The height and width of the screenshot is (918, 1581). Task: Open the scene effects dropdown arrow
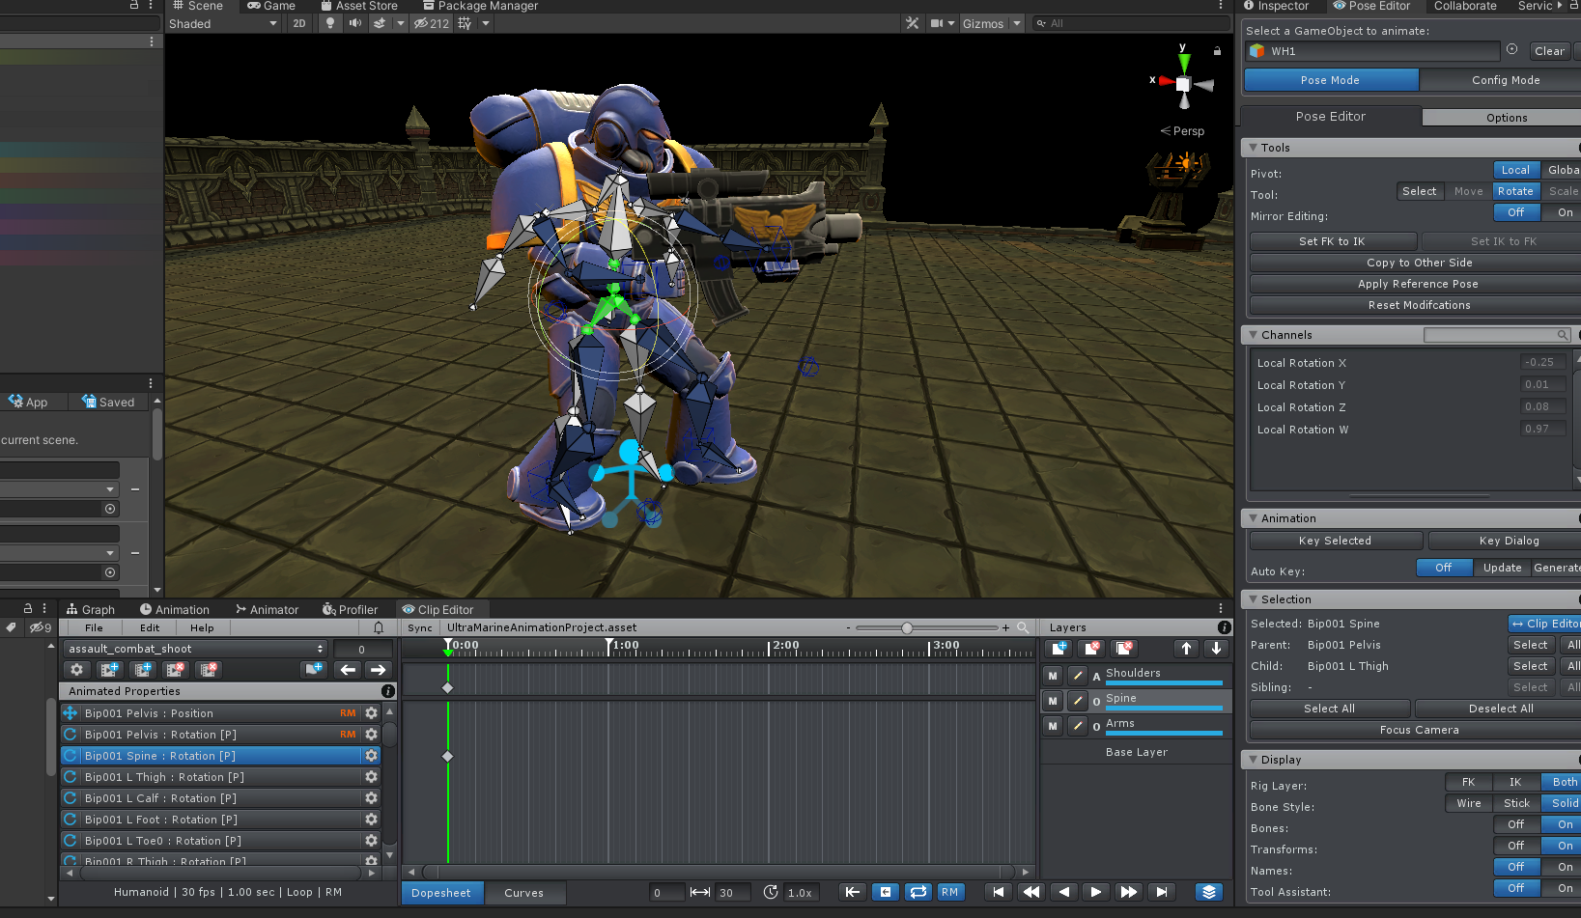tap(400, 23)
